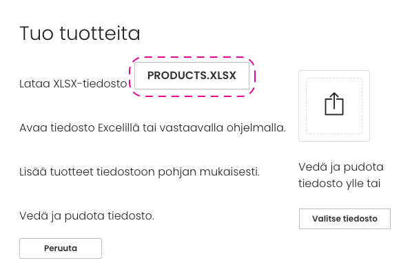Click the Lataa XLSX-tiedosto label

(x=73, y=84)
